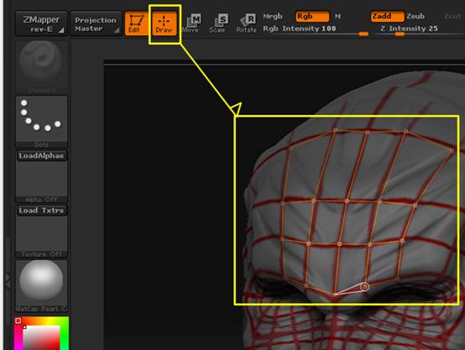Click the LoadAlphas button
This screenshot has height=350, width=465.
click(41, 156)
